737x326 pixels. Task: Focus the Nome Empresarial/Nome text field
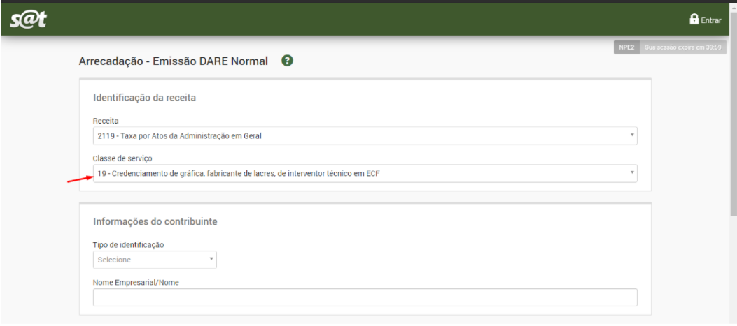[364, 297]
